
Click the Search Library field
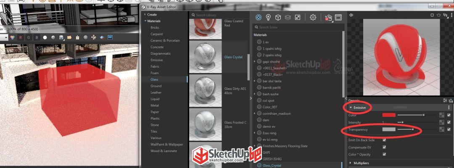(x=219, y=15)
